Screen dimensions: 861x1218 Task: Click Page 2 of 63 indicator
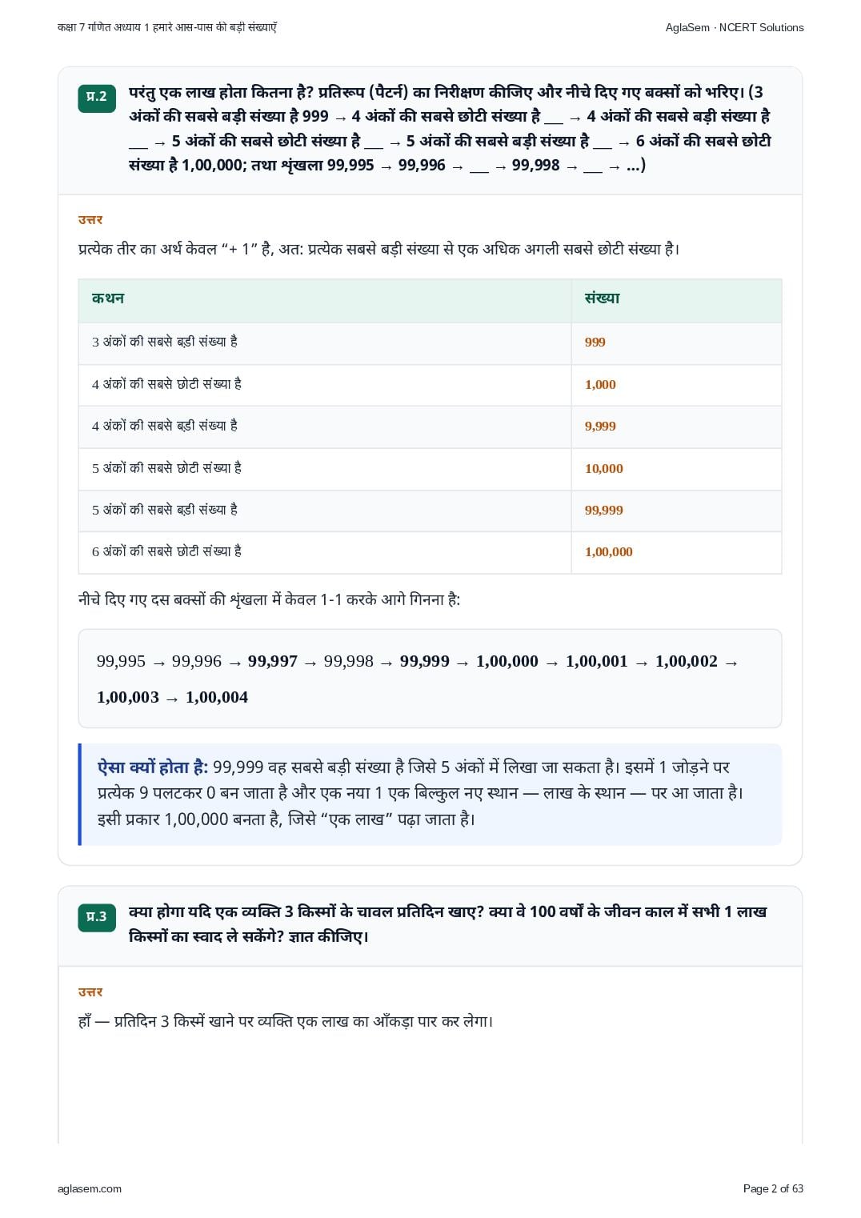pos(773,1188)
